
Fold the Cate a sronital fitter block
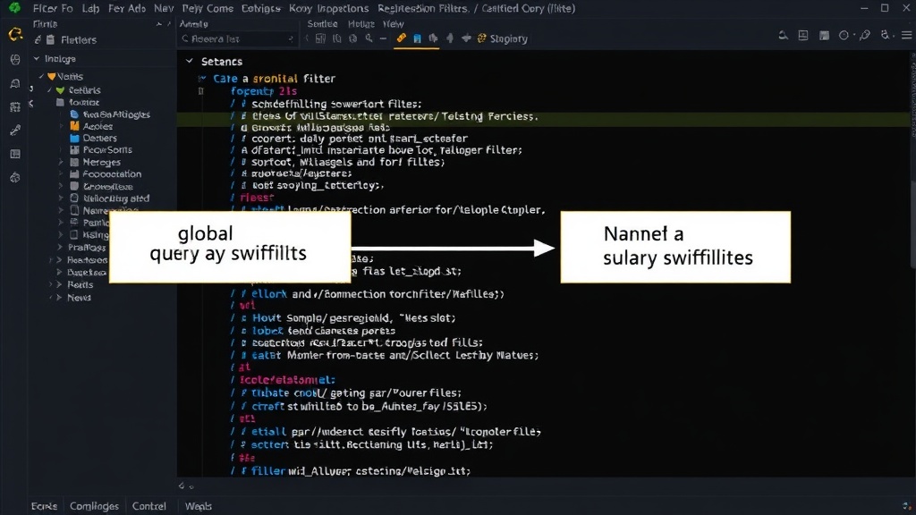201,79
